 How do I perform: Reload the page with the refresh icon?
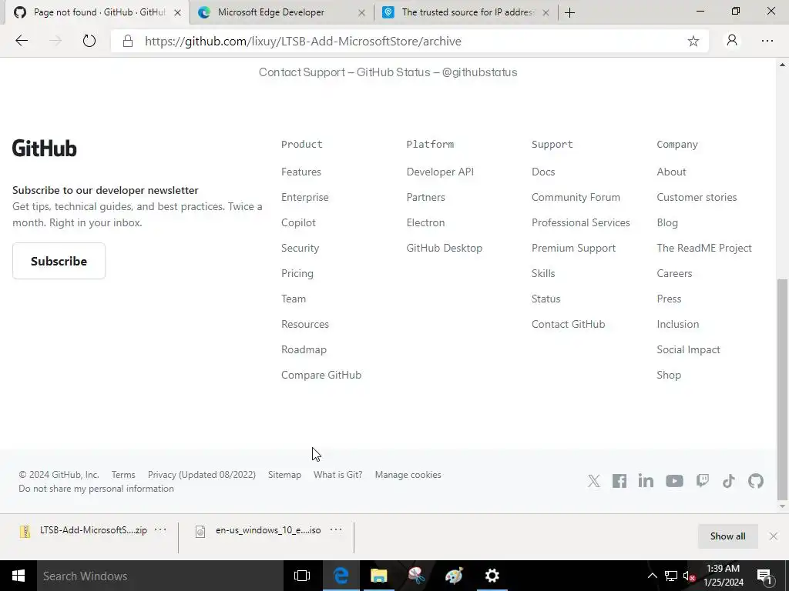pyautogui.click(x=89, y=42)
